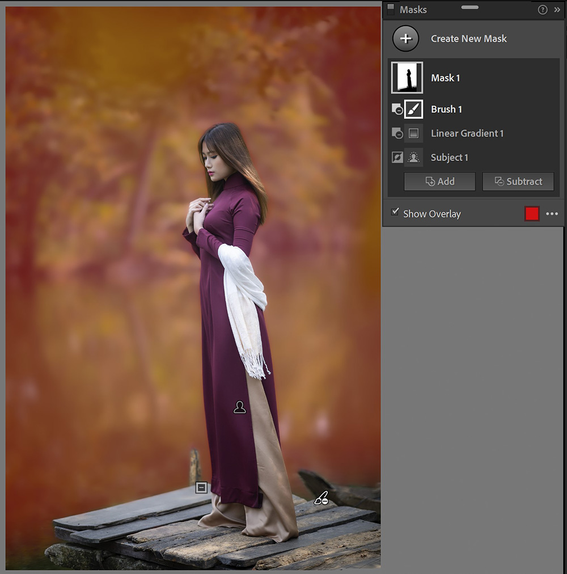
Task: Collapse the Masks panel with double chevron
Action: point(557,10)
